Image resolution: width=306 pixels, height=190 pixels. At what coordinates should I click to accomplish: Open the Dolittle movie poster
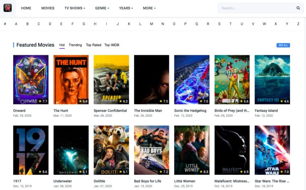point(111,150)
